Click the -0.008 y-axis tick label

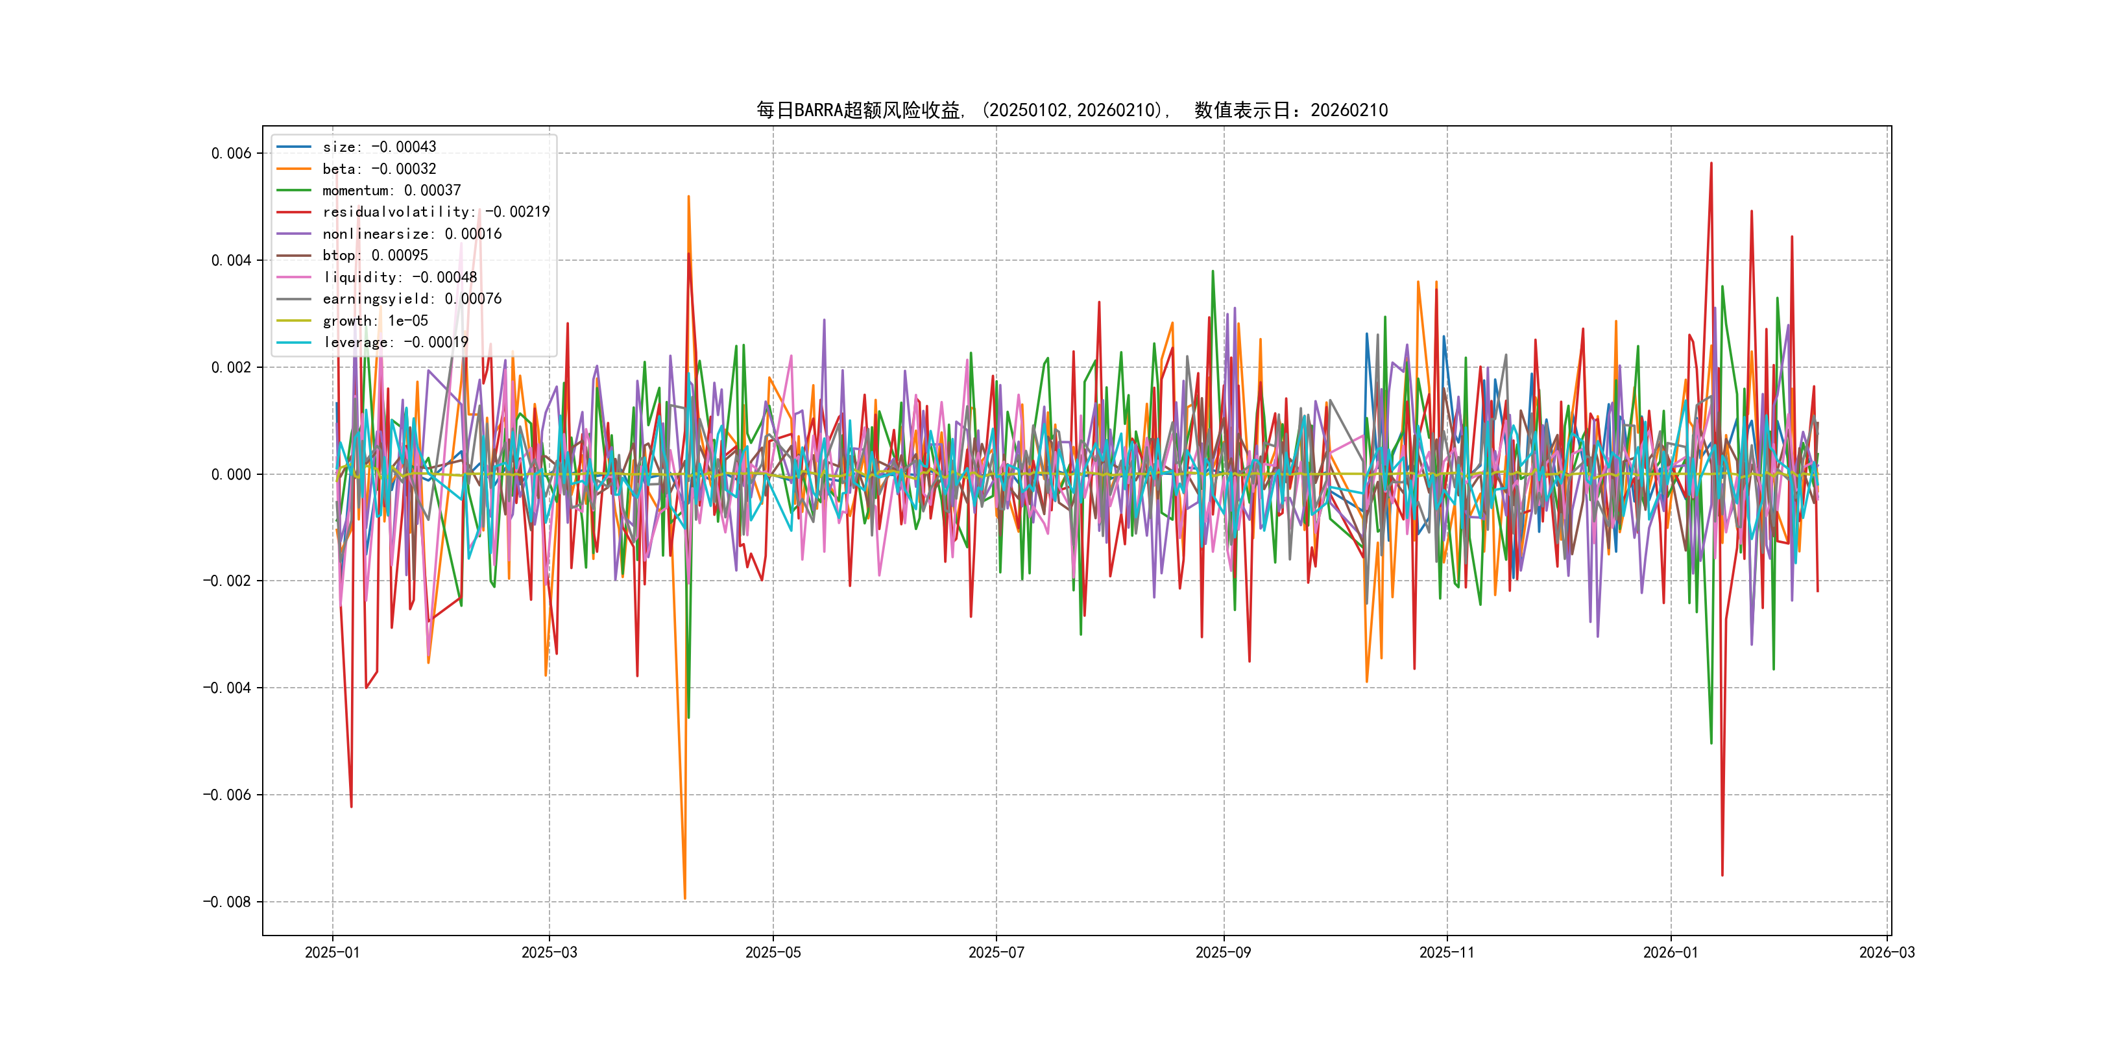pos(227,902)
